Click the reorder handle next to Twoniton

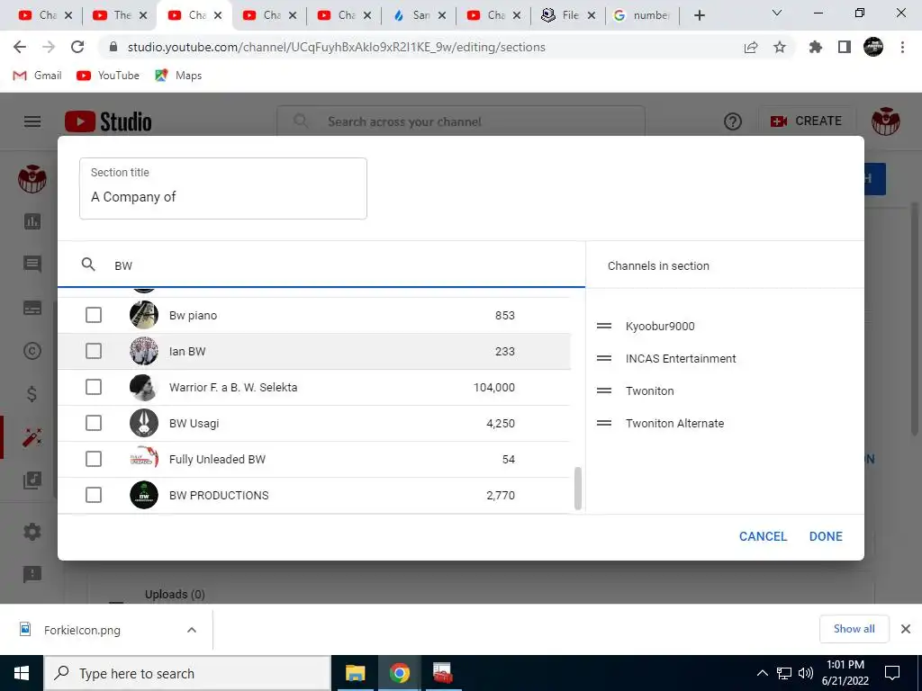(604, 390)
